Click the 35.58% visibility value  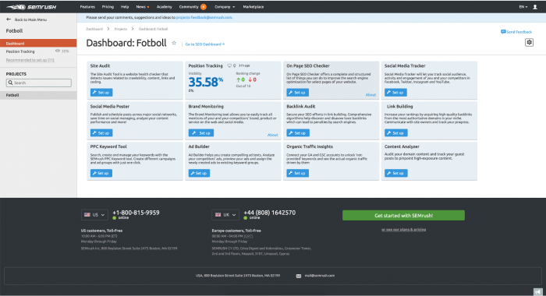[205, 82]
